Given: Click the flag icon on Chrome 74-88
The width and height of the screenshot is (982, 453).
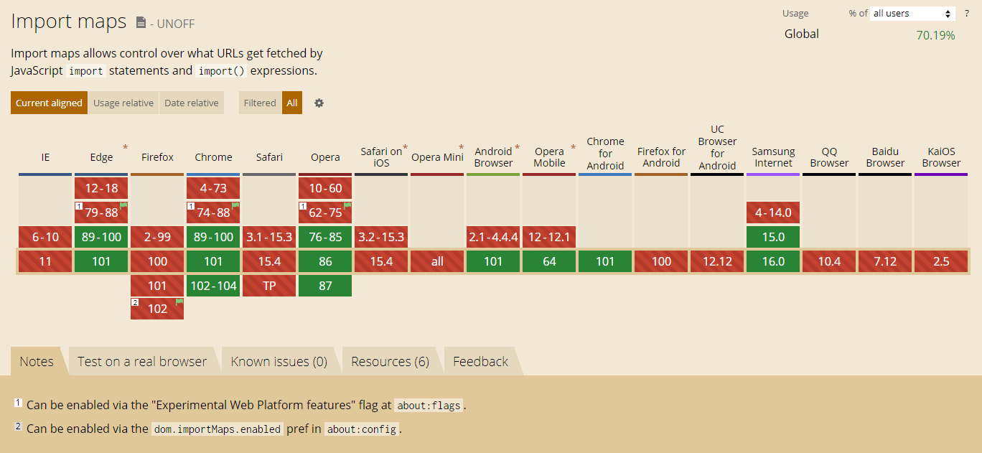Looking at the screenshot, I should pos(235,205).
